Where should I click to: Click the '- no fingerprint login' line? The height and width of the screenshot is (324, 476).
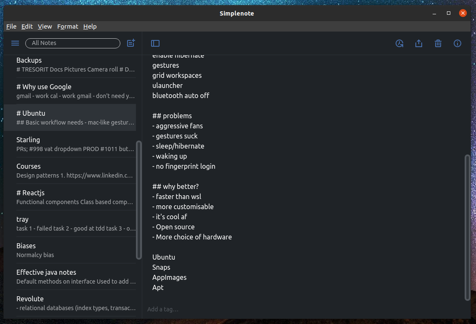pyautogui.click(x=183, y=166)
